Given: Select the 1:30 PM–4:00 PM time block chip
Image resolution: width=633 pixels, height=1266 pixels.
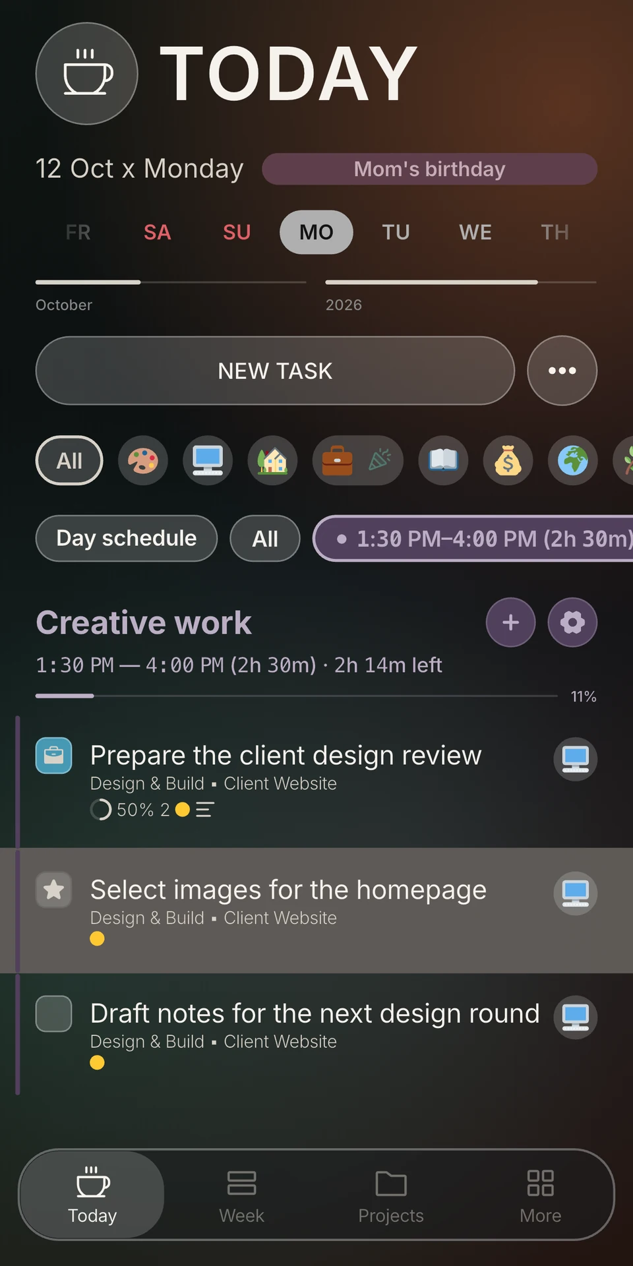Looking at the screenshot, I should (x=473, y=539).
